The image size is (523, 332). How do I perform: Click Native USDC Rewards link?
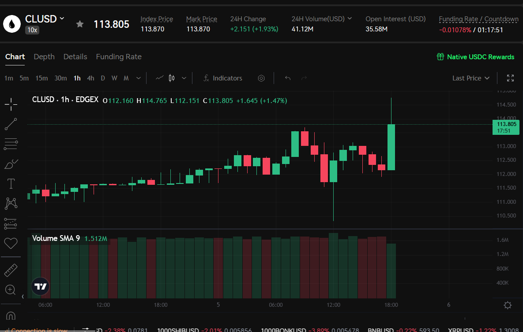481,57
